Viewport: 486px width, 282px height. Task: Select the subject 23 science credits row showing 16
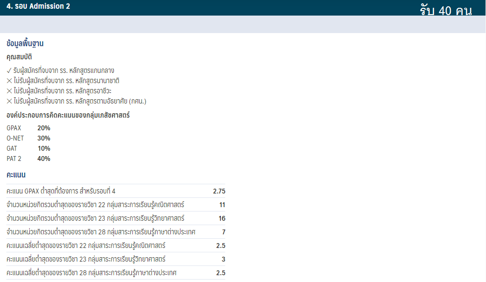(116, 218)
